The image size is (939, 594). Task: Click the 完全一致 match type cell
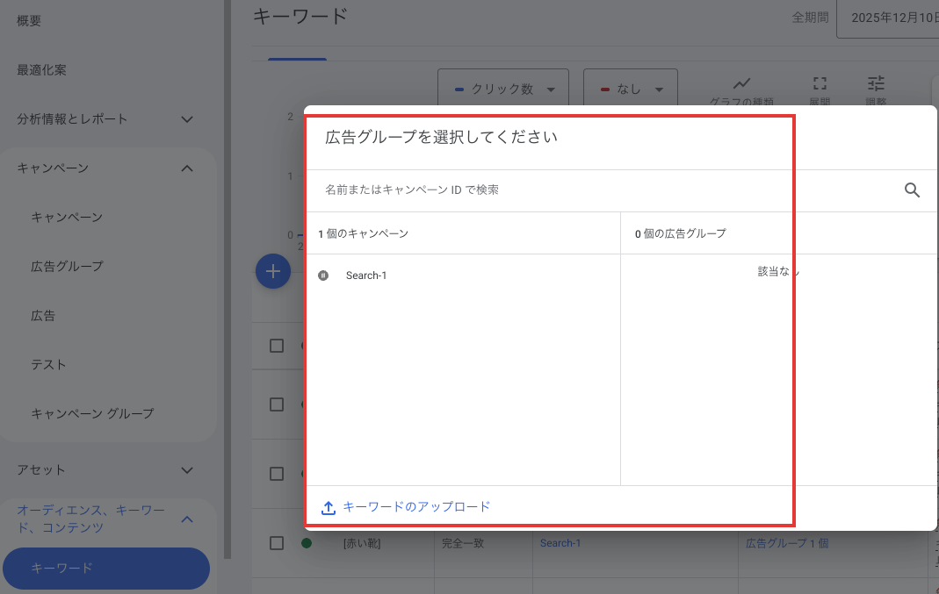(x=462, y=543)
